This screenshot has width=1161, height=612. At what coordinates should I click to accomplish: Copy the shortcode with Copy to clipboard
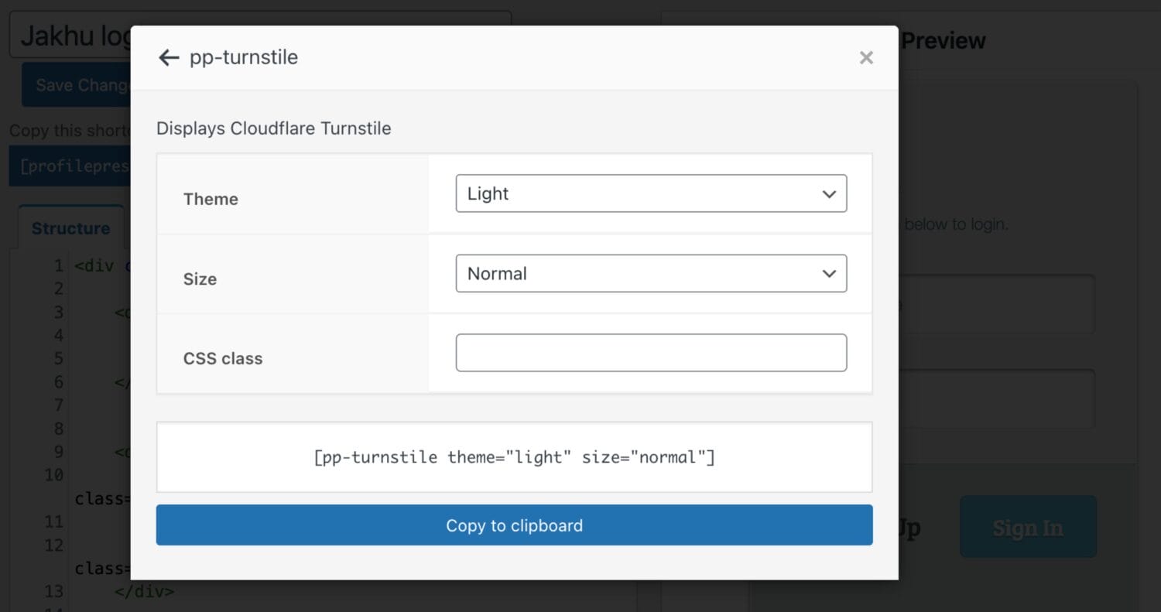(514, 525)
